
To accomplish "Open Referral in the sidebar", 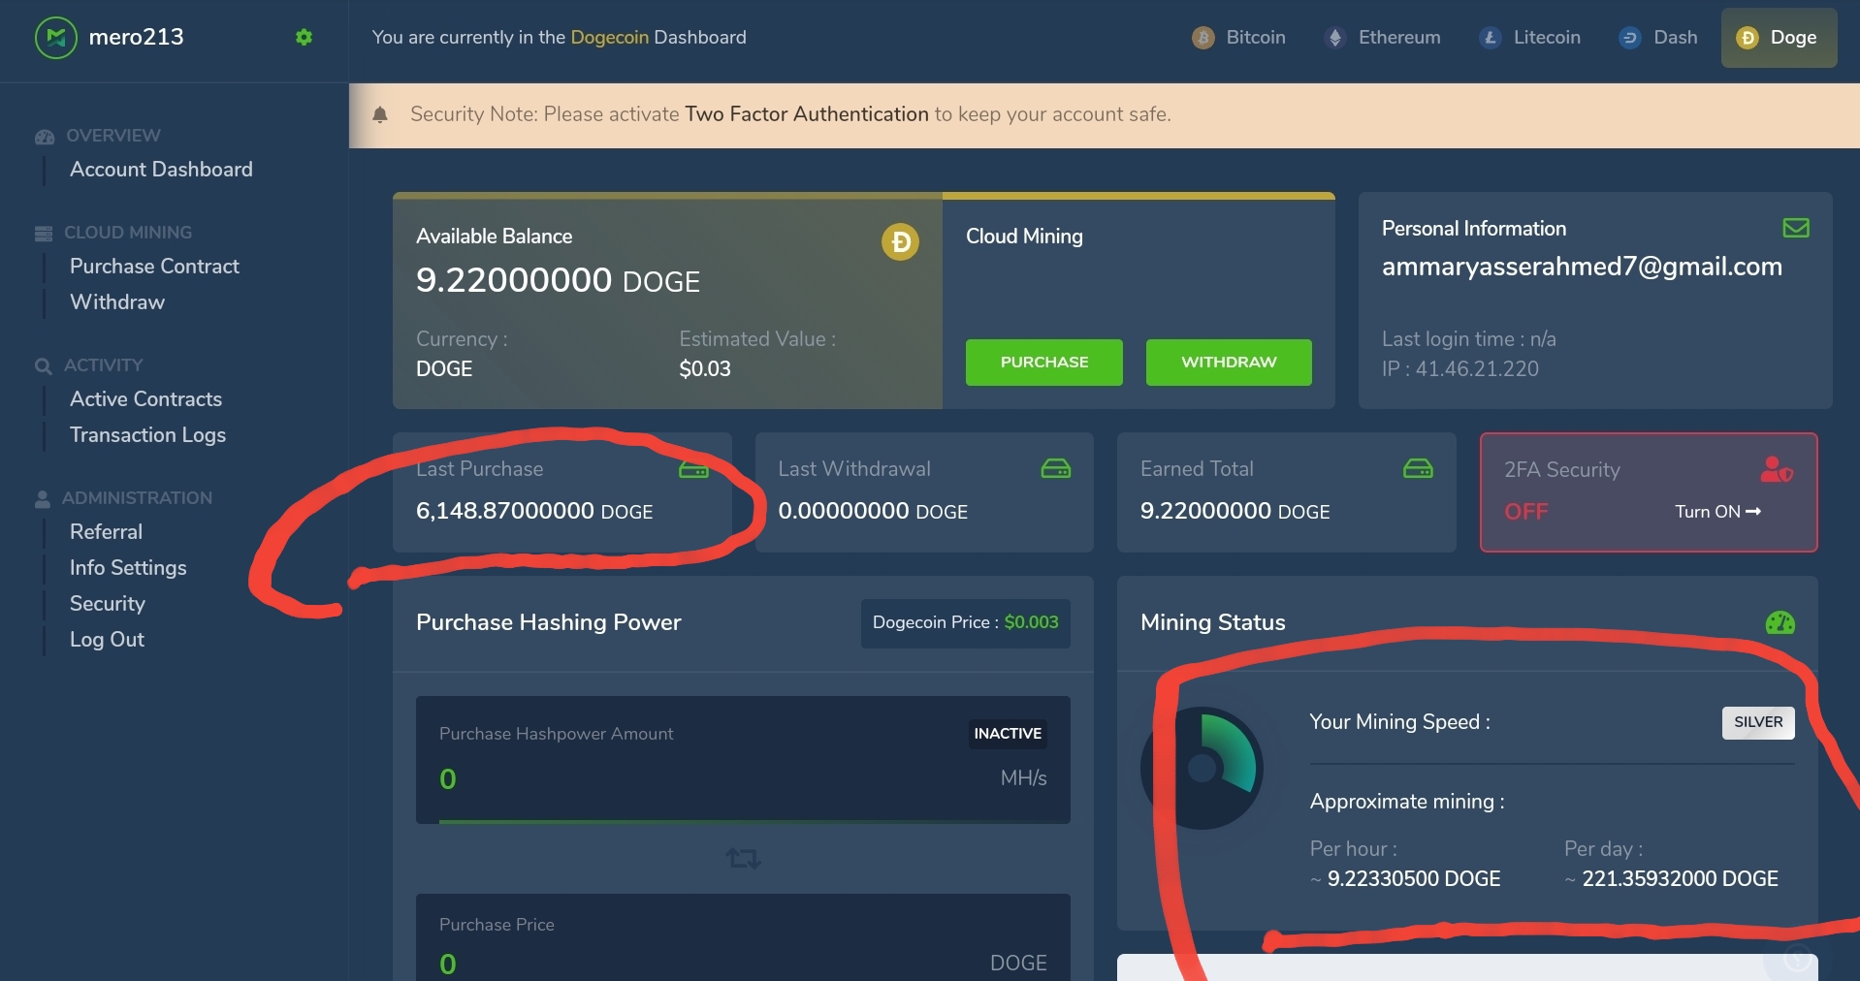I will pyautogui.click(x=106, y=532).
